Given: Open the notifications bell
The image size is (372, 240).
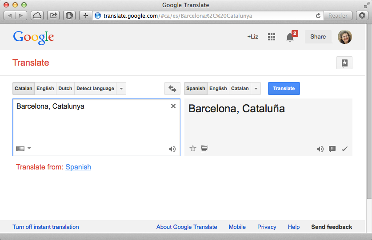Looking at the screenshot, I should point(290,37).
